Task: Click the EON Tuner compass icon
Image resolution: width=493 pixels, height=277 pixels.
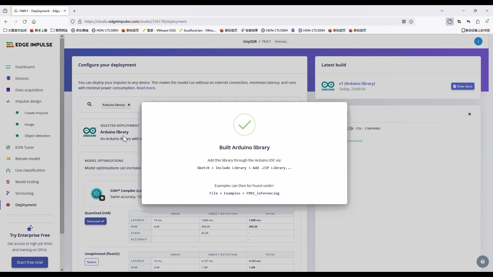Action: pyautogui.click(x=8, y=147)
